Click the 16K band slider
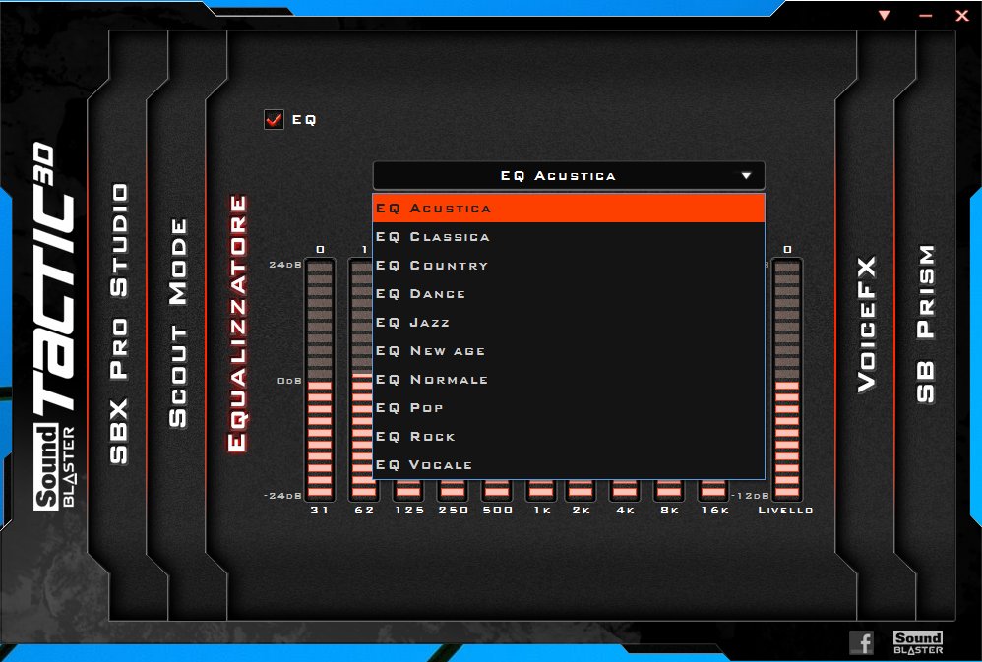The height and width of the screenshot is (662, 982). coord(713,491)
